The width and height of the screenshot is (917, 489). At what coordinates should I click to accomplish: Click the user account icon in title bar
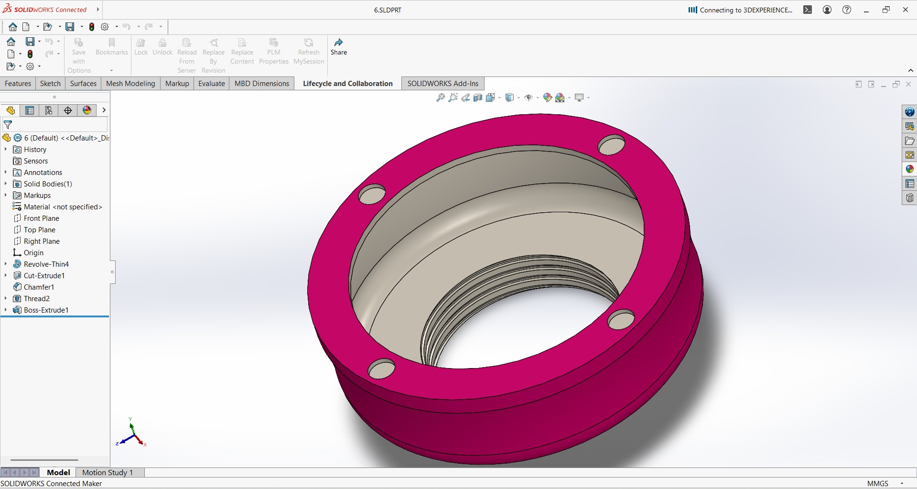point(827,10)
